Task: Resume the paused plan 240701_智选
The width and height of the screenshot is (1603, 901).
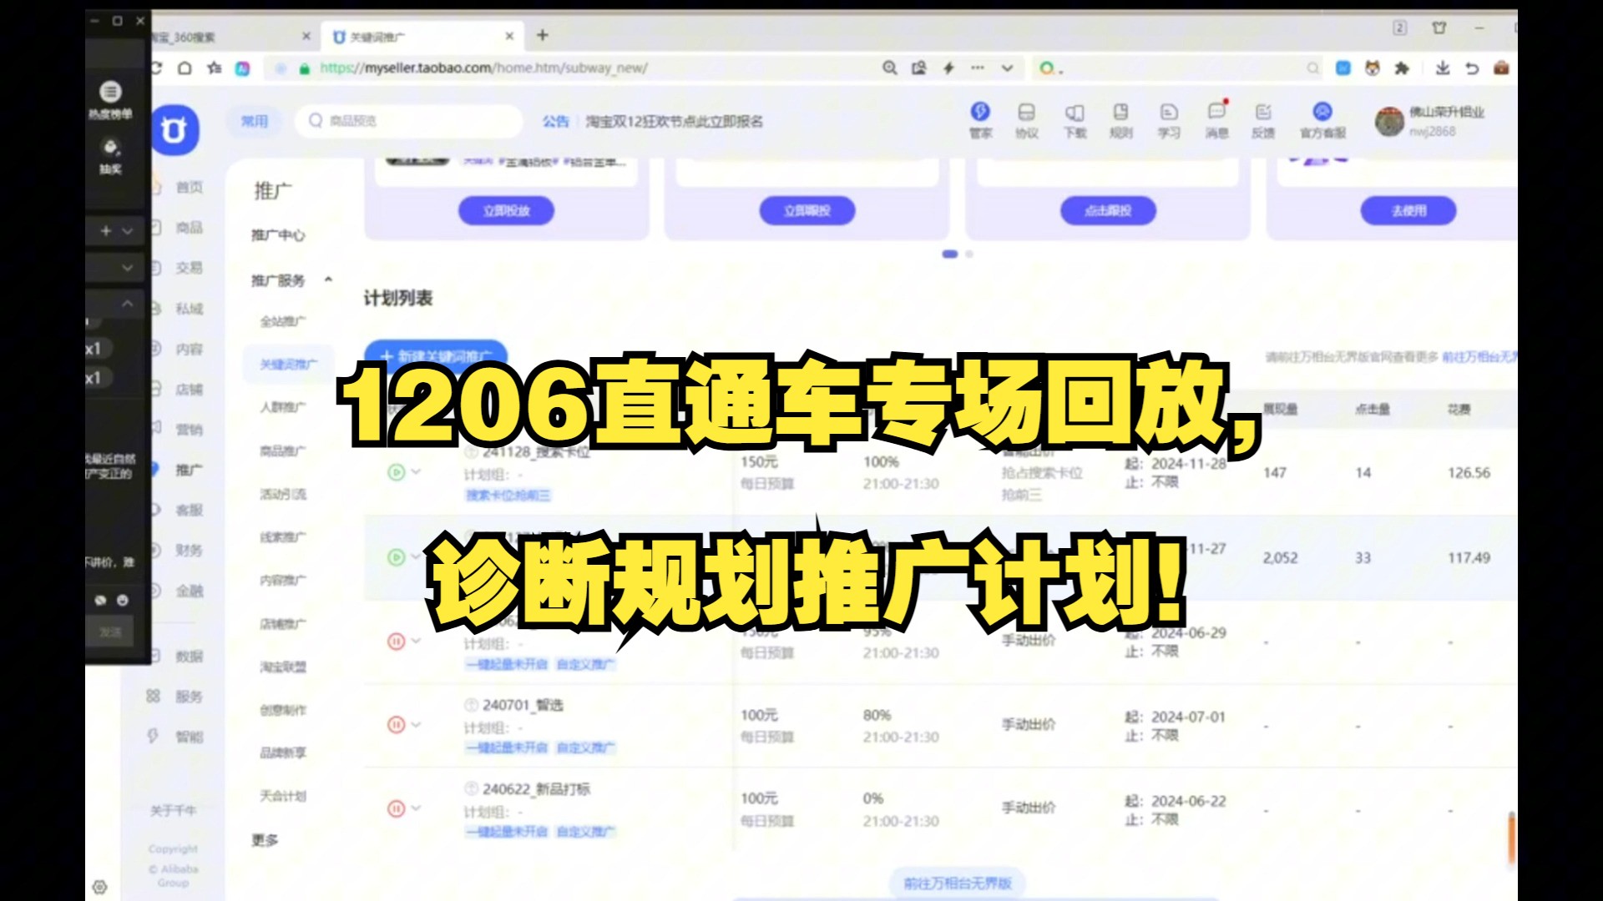Action: coord(397,725)
